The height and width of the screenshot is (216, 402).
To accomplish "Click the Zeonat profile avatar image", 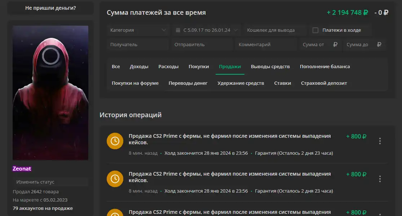I will click(50, 93).
